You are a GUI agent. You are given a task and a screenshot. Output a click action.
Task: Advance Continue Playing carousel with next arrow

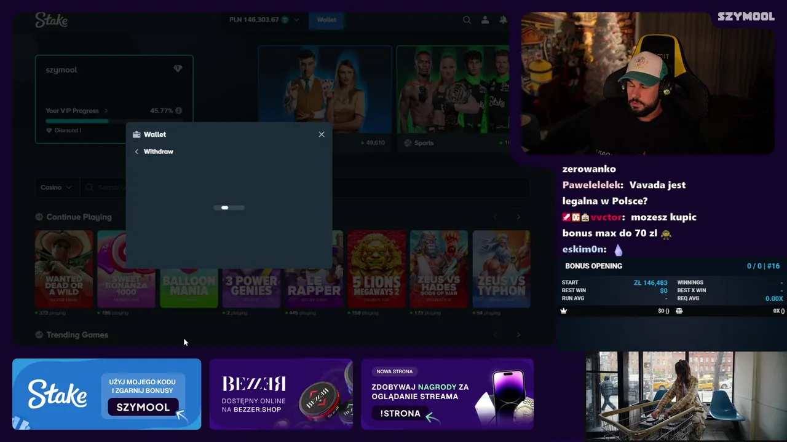pyautogui.click(x=518, y=217)
